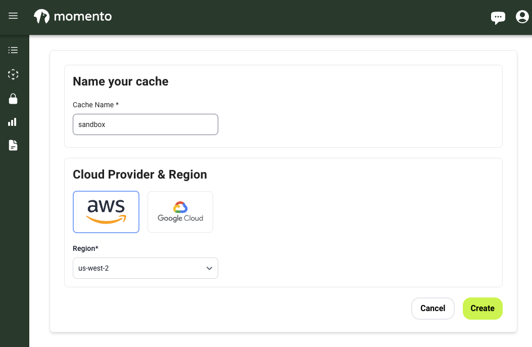Expand the Region dropdown

(145, 268)
